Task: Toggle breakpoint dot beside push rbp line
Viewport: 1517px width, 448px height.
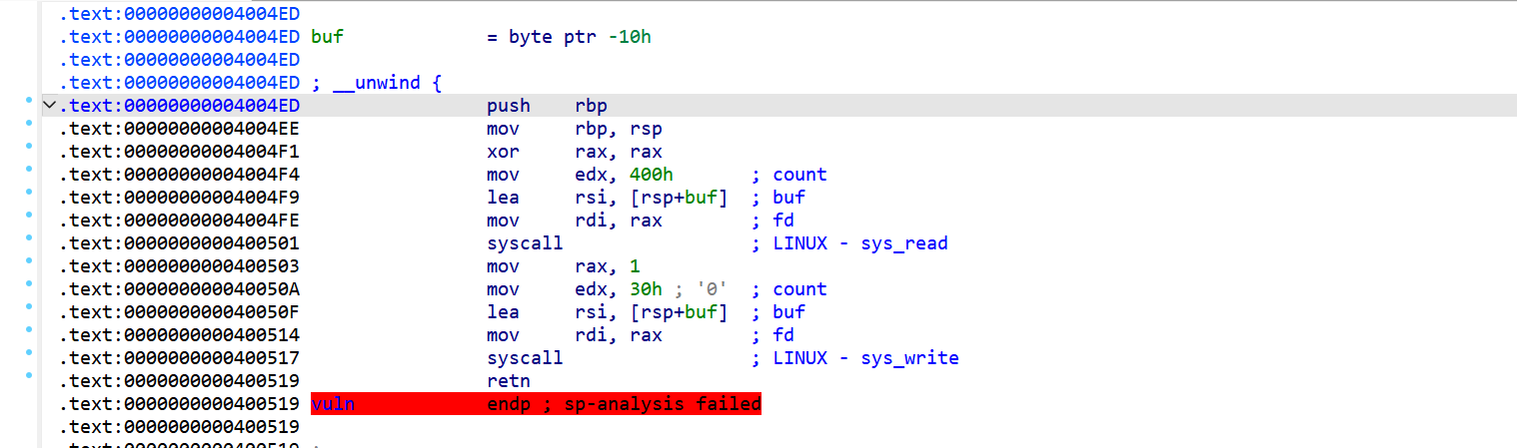Action: click(x=29, y=100)
